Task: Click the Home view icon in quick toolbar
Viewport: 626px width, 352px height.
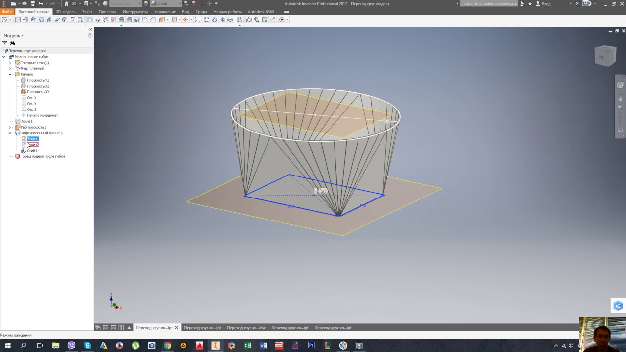Action: (67, 3)
